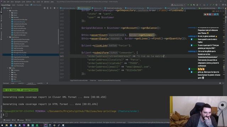Open UserFixtures.php in the tree
The image size is (227, 127).
click(x=17, y=66)
